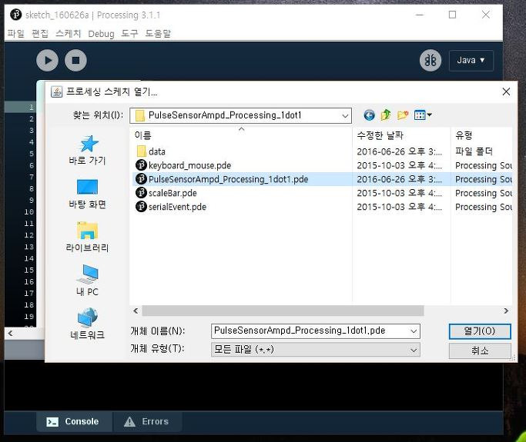The height and width of the screenshot is (442, 526).
Task: Click the file list scroll left arrow
Action: tap(136, 311)
